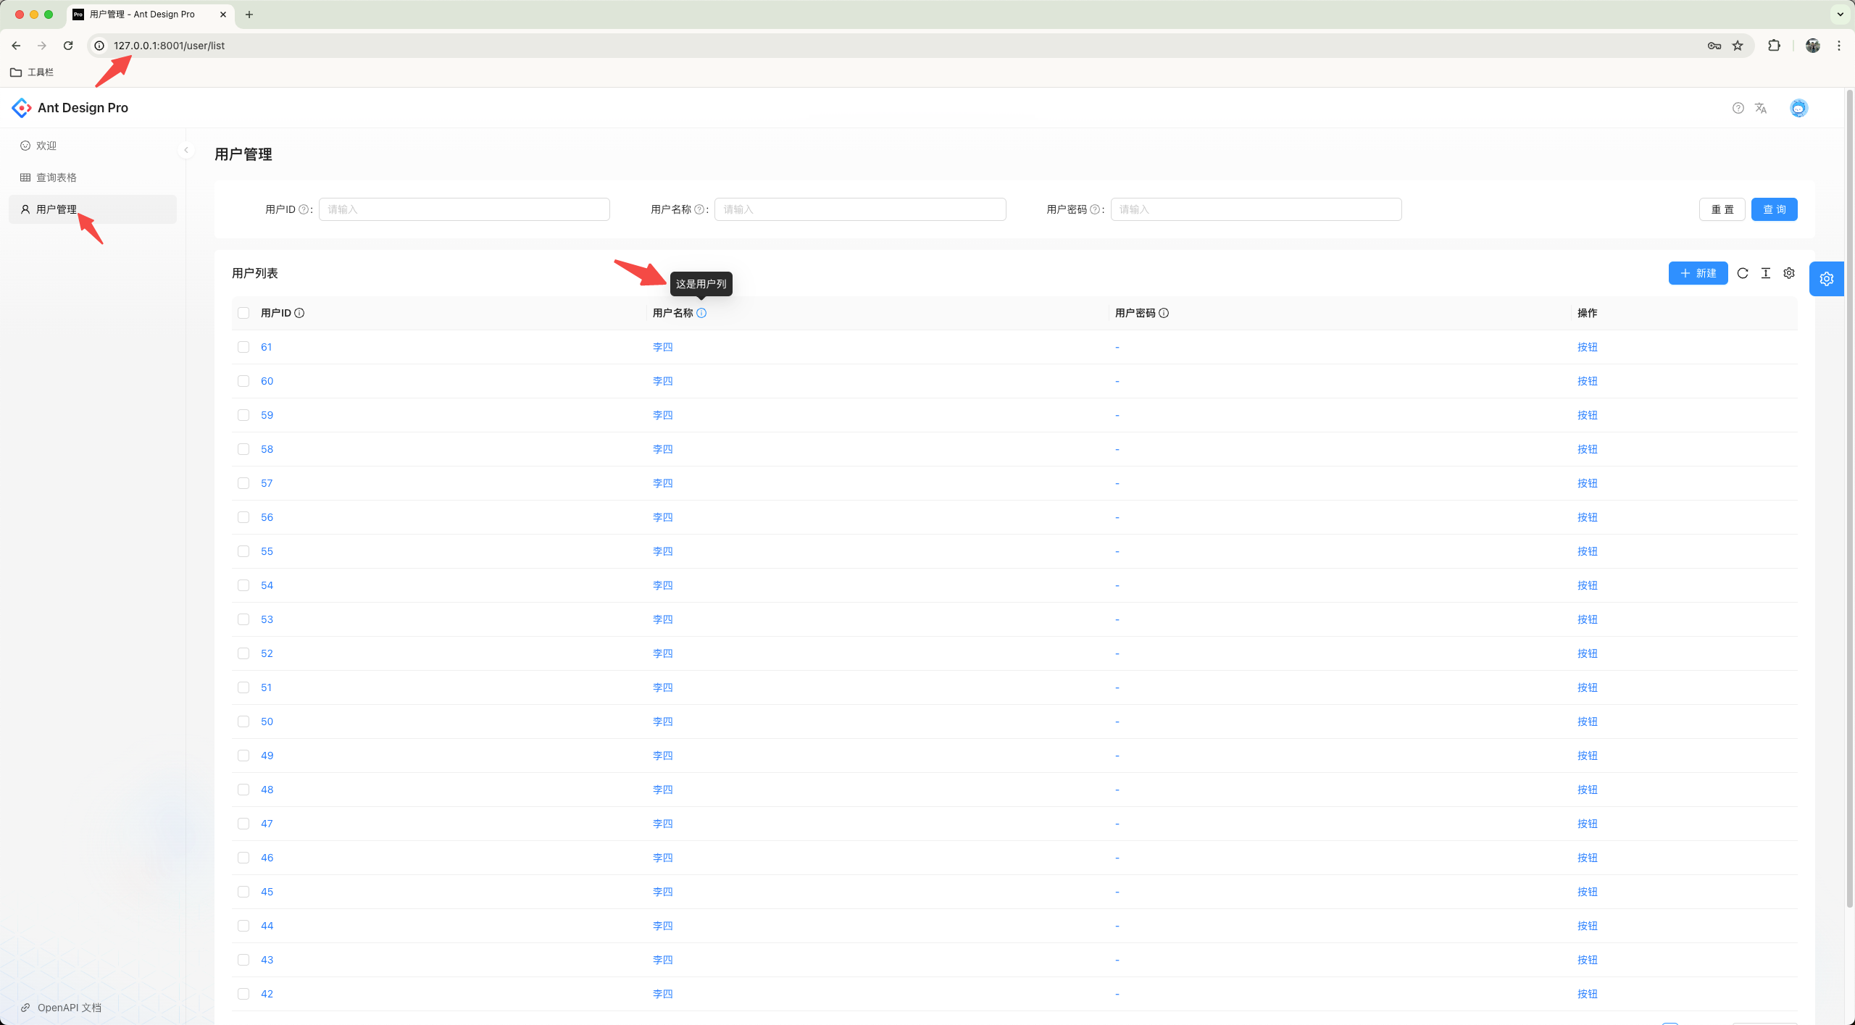The height and width of the screenshot is (1025, 1855).
Task: Open the table density icon
Action: click(1766, 273)
